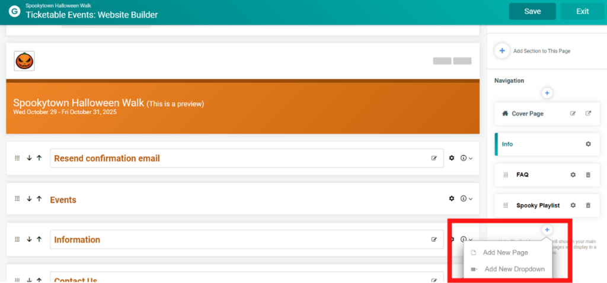Open settings gear for the Info page
This screenshot has width=607, height=283.
tap(588, 144)
